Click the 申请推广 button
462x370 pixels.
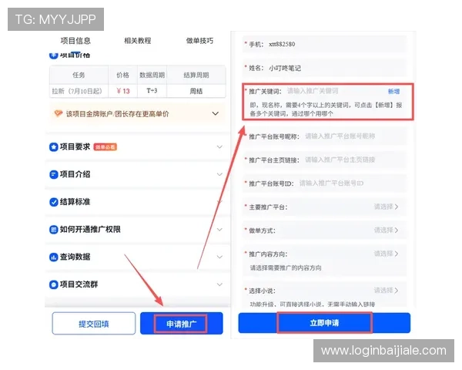(181, 324)
